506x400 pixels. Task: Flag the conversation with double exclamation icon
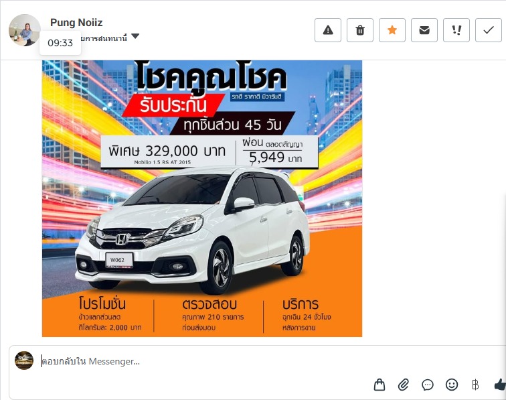[456, 30]
